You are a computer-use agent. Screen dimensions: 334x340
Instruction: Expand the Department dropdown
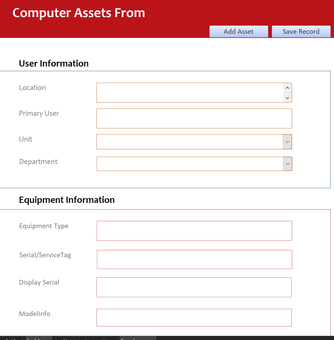(x=287, y=164)
